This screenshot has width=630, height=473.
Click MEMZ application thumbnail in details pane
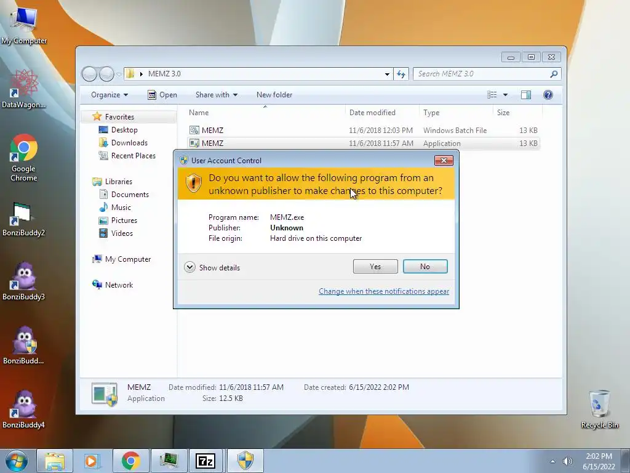coord(105,394)
